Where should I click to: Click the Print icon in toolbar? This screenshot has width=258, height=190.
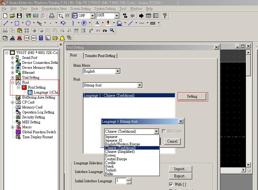pos(52,15)
